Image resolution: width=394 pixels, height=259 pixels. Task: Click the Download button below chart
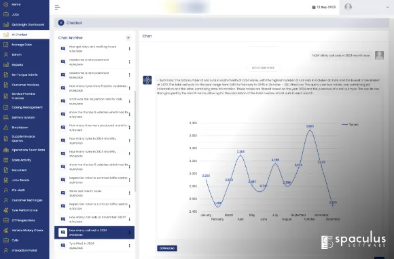[x=167, y=248]
